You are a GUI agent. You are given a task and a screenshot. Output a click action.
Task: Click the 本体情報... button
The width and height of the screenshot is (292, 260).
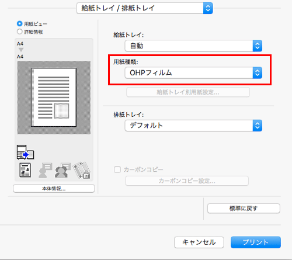click(54, 189)
